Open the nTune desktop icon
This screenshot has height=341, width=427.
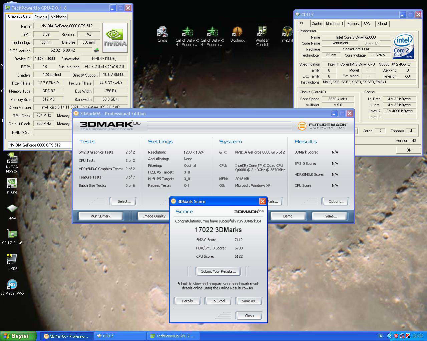(12, 186)
